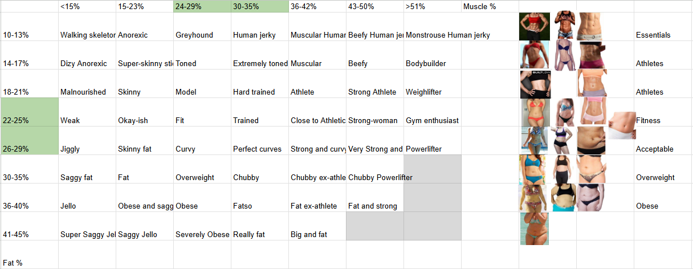Select the 'Severely Obese' cell
Viewport: 693px width, 269px height.
[x=202, y=226]
